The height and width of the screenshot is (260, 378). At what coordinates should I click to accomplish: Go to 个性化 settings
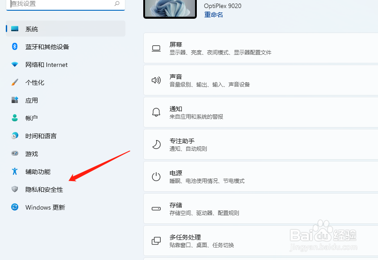(x=66, y=82)
